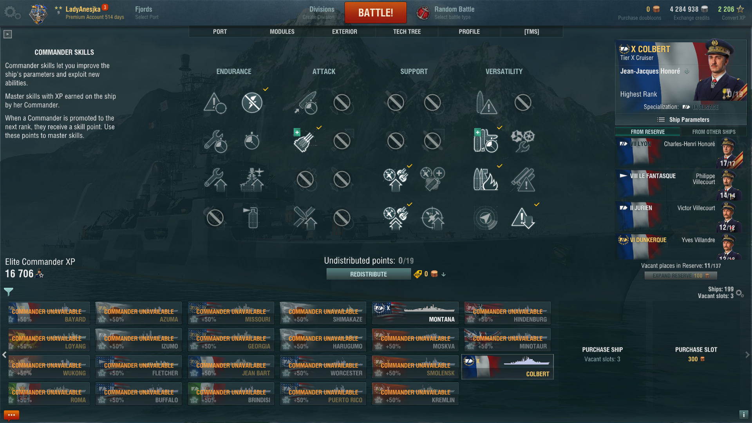Open the TECH TREE tab
The height and width of the screenshot is (423, 752).
(x=407, y=32)
